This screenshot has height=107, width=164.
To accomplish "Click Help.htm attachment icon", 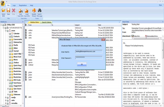I will point(132,36).
